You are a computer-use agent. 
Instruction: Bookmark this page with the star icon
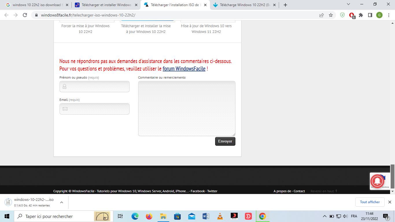tap(331, 15)
